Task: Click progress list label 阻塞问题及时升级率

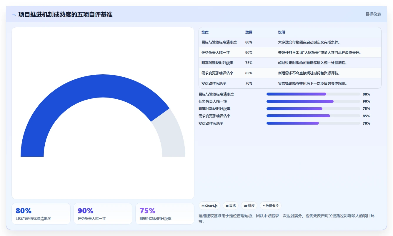Action: (214, 109)
